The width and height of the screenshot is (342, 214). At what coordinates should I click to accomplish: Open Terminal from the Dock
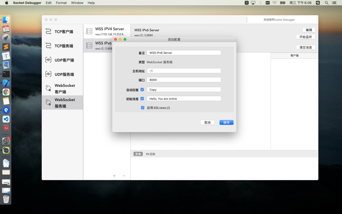pos(6,74)
